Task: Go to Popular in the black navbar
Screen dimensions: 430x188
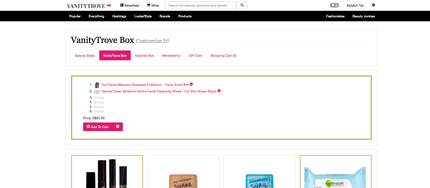Action: (x=75, y=16)
